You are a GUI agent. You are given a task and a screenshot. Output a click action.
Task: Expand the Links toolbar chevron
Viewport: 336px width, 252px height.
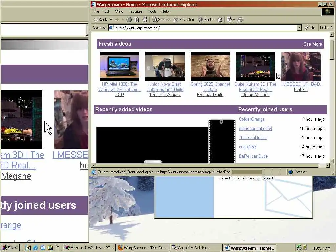click(x=332, y=27)
